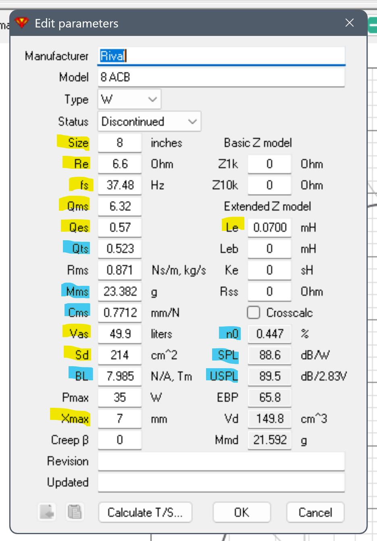The image size is (377, 541).
Task: Click the Calculate T/S... button
Action: point(145,512)
